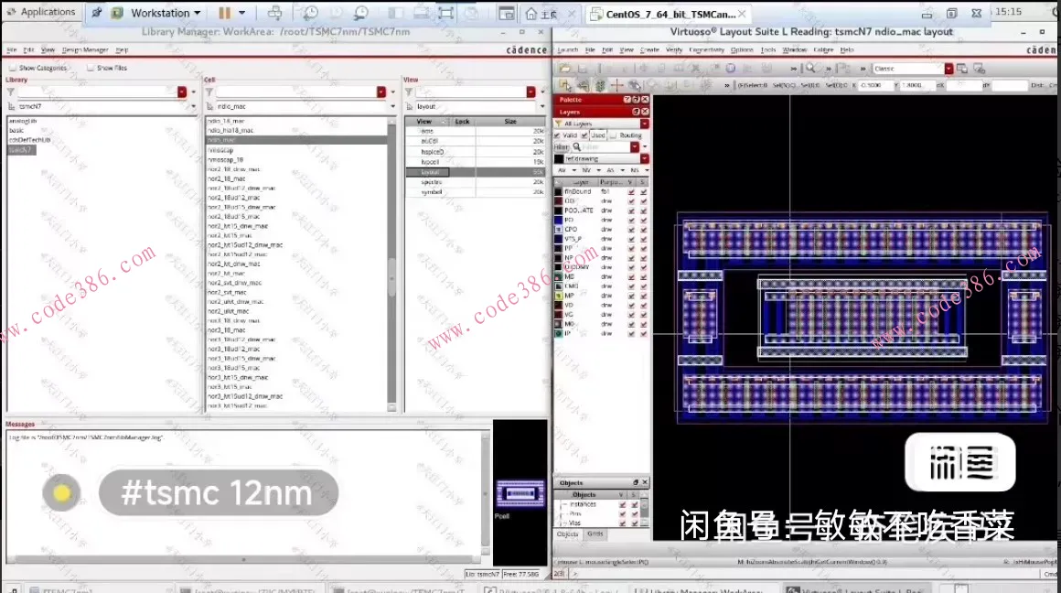Toggle visibility checkbox for CPO layer
Viewport: 1061px width, 593px height.
click(631, 230)
